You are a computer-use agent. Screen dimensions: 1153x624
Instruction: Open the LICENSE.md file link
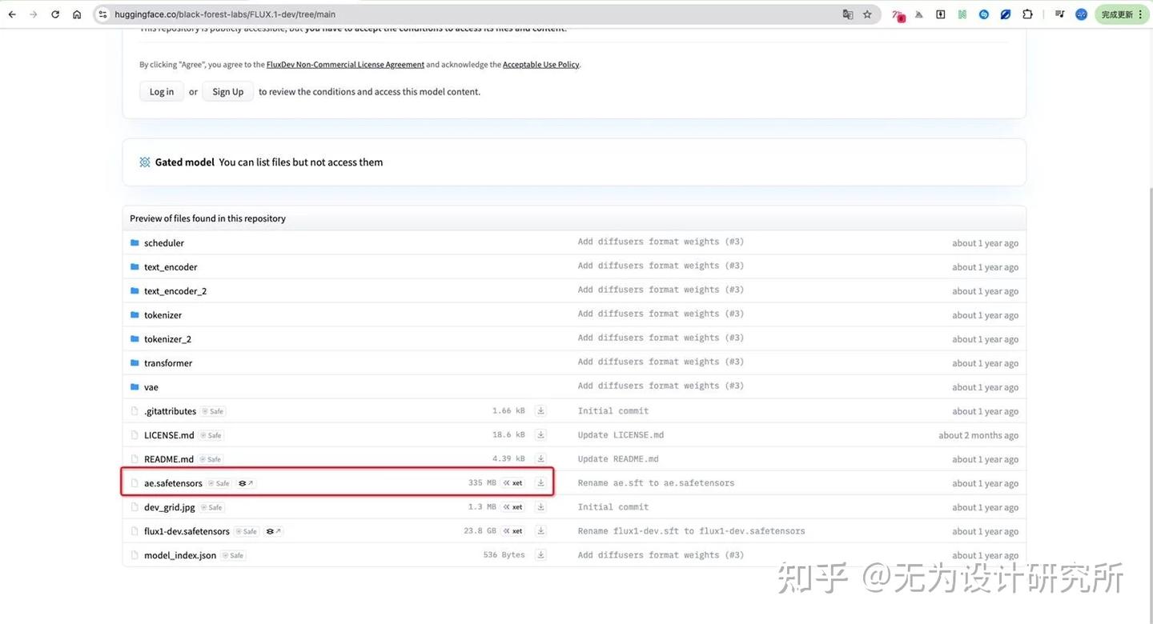169,435
